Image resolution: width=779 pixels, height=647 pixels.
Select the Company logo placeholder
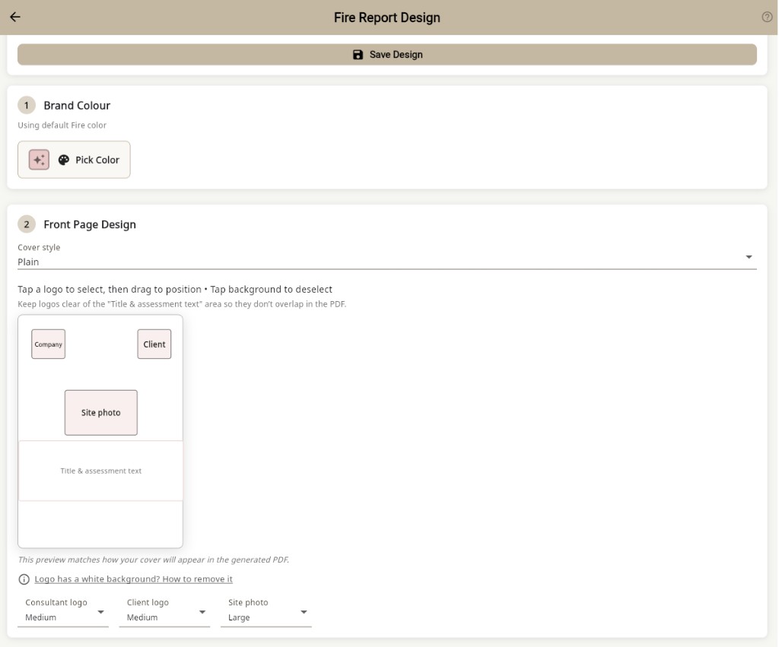tap(48, 344)
